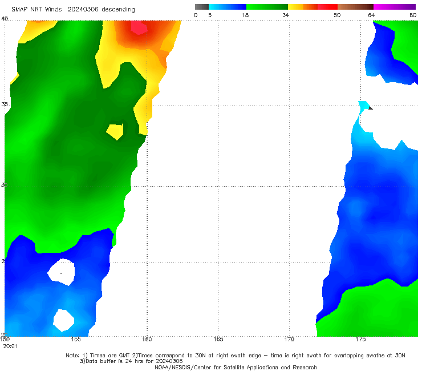Select the date "20240306" in the title
The width and height of the screenshot is (422, 371).
[x=83, y=9]
